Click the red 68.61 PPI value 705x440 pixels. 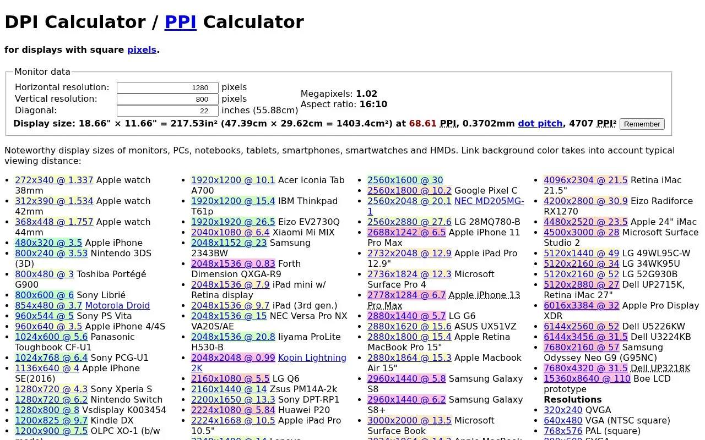tap(422, 123)
